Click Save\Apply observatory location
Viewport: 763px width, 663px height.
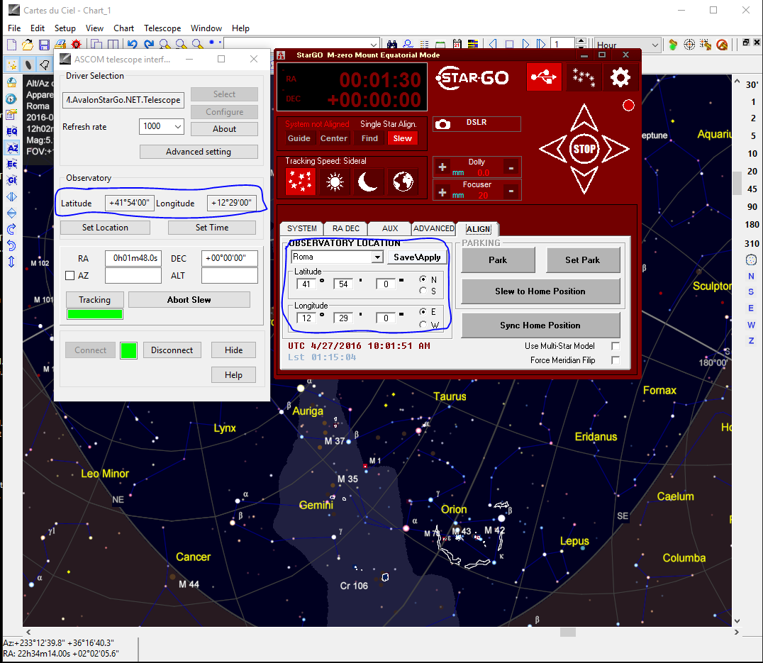pyautogui.click(x=417, y=257)
